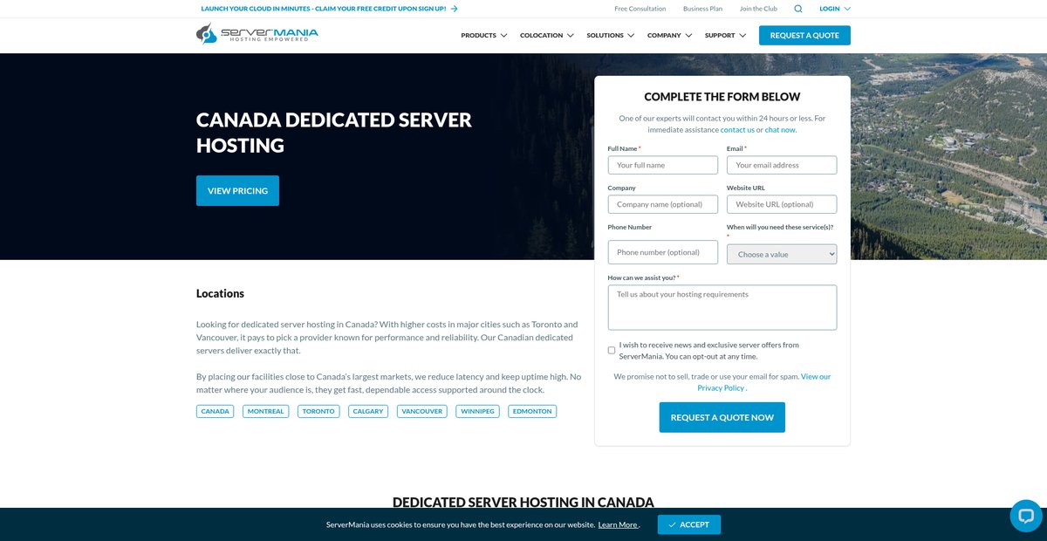Viewport: 1047px width, 541px height.
Task: Focus the Phone number input field
Action: click(663, 252)
